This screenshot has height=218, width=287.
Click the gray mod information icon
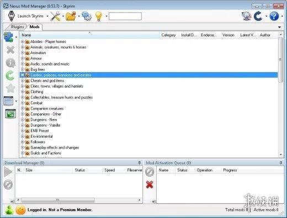[x=10, y=63]
